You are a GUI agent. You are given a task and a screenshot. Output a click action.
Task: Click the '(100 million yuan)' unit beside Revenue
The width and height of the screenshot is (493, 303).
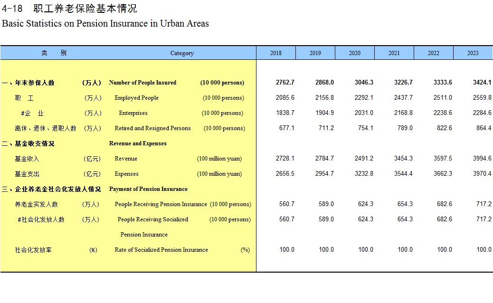[x=219, y=159]
